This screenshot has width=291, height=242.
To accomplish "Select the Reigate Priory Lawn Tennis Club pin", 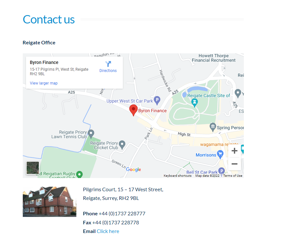I will pos(91,134).
